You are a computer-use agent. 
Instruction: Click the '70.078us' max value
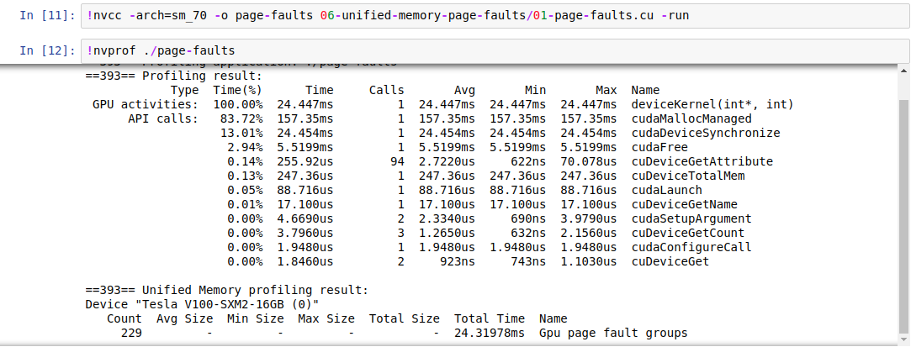point(589,162)
